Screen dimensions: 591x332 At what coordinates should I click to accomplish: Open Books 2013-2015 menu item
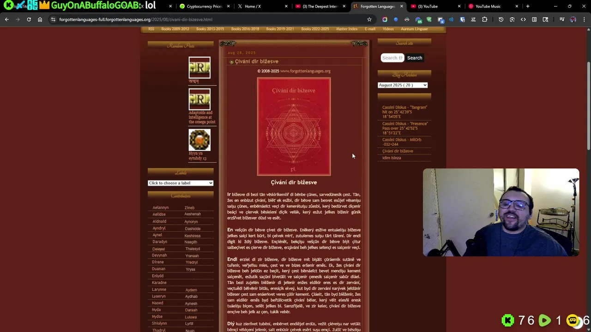[x=210, y=29]
